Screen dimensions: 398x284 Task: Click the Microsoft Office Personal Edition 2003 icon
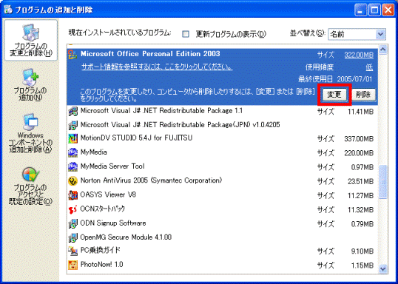(72, 55)
